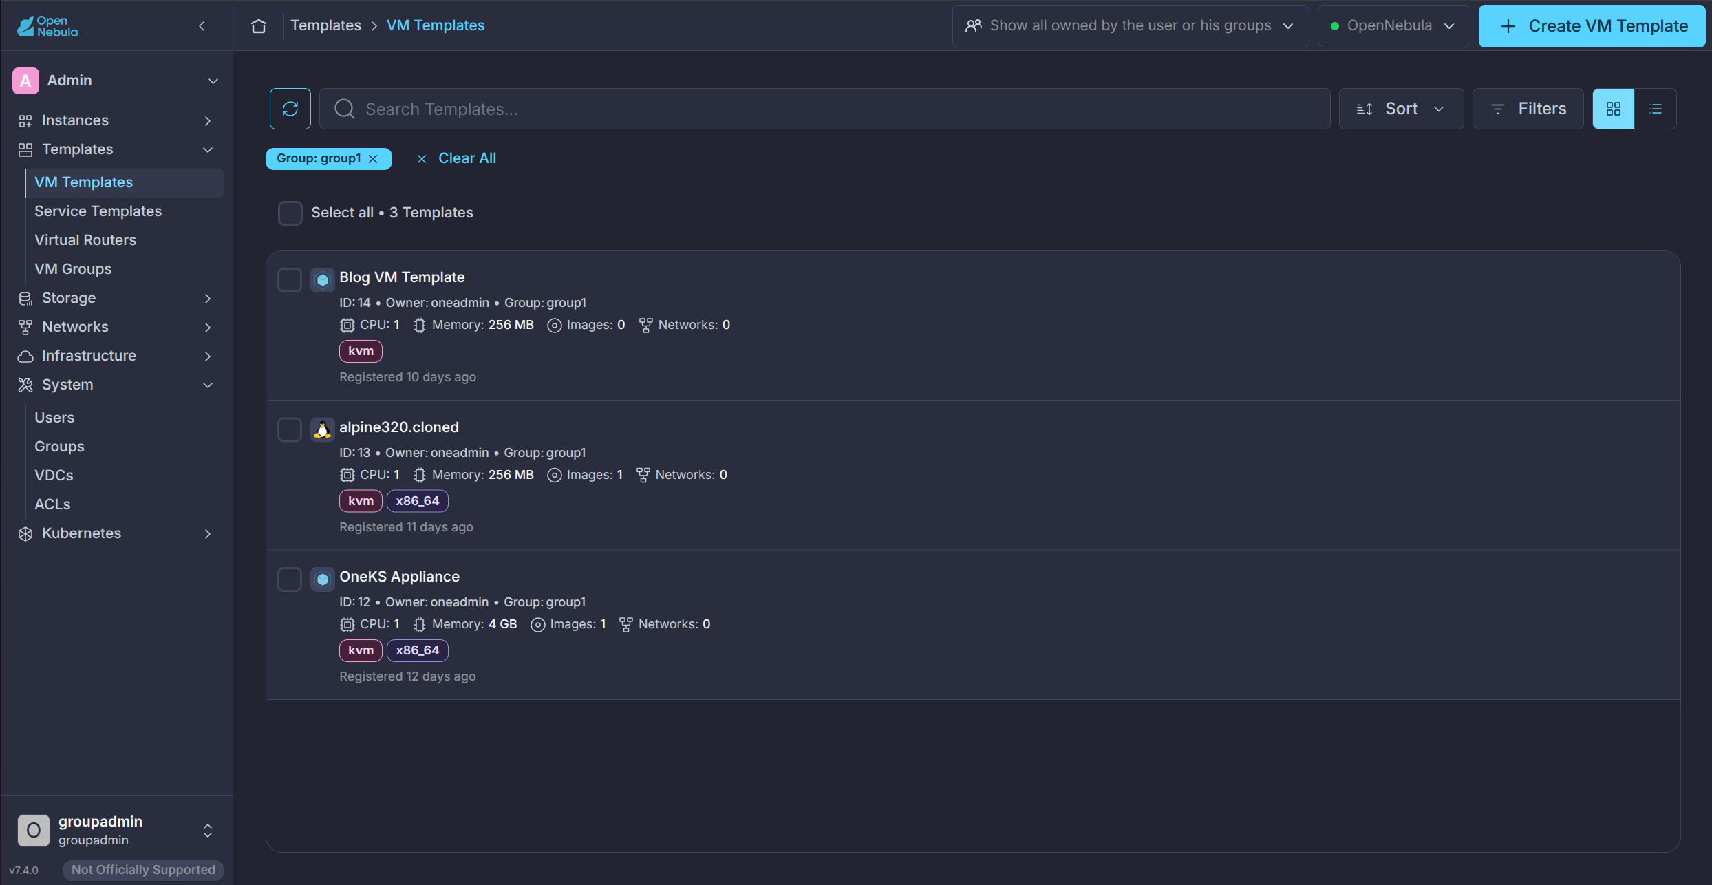The image size is (1712, 885).
Task: Click the Blog VM Template cube icon
Action: tap(322, 279)
